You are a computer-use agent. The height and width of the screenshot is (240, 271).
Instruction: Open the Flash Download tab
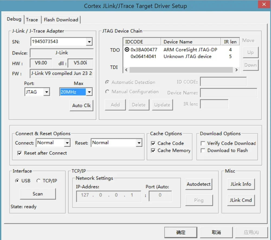pos(61,20)
